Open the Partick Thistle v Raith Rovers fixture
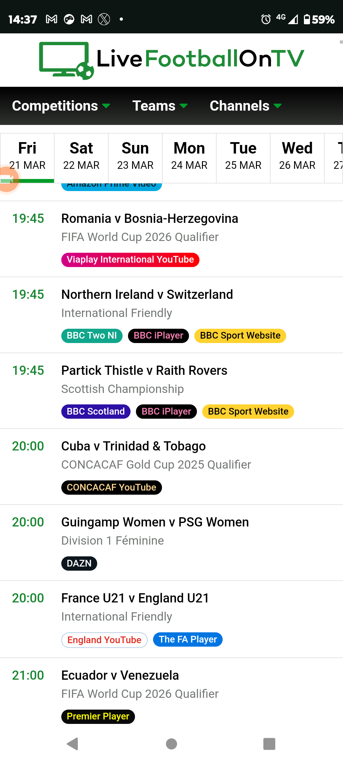Image resolution: width=343 pixels, height=763 pixels. tap(144, 371)
